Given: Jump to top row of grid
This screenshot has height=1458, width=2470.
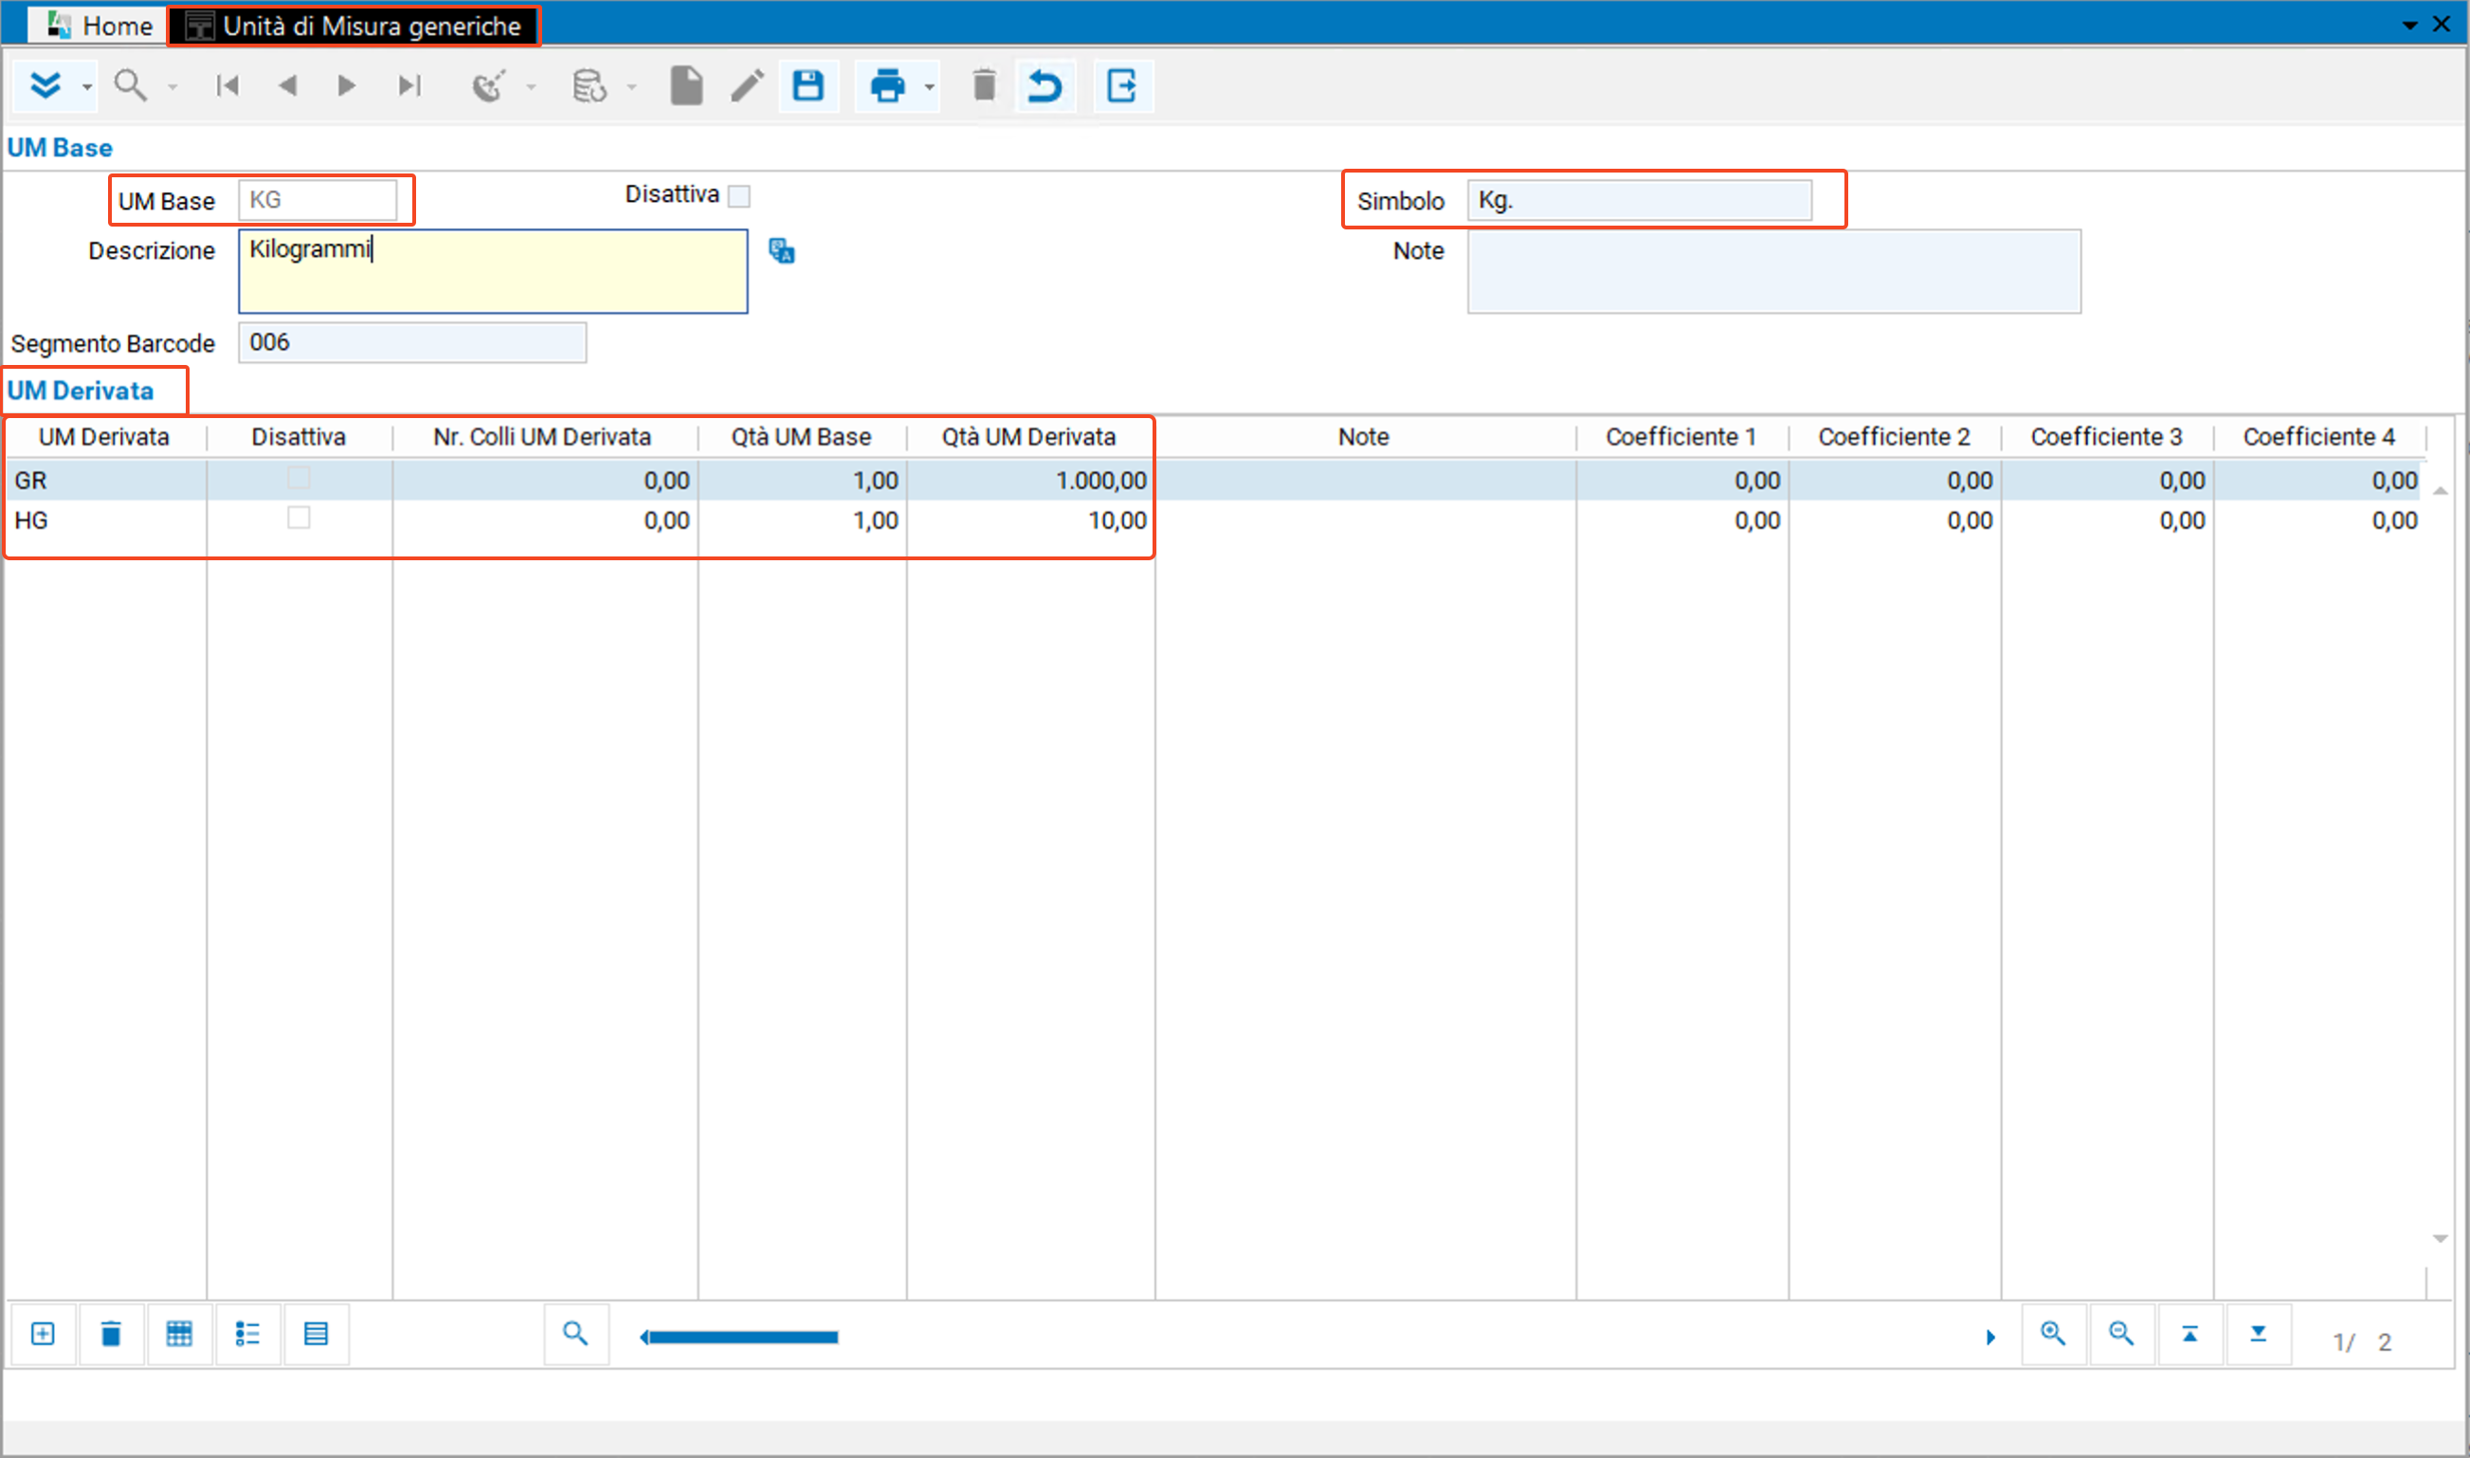Looking at the screenshot, I should (x=2190, y=1333).
